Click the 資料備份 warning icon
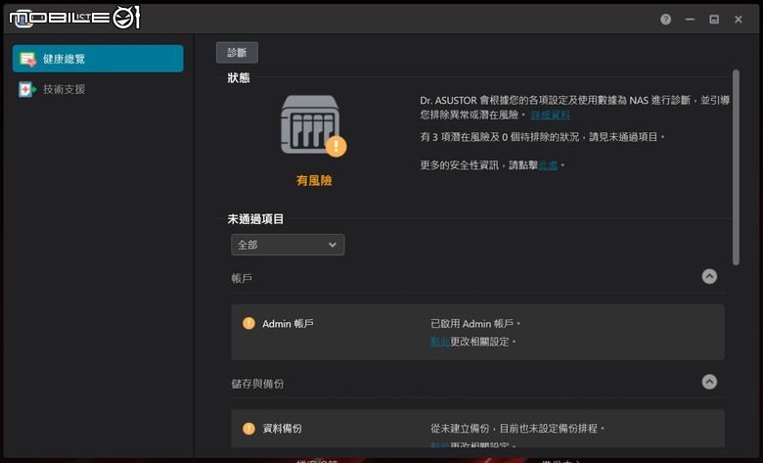Image resolution: width=763 pixels, height=463 pixels. click(248, 429)
